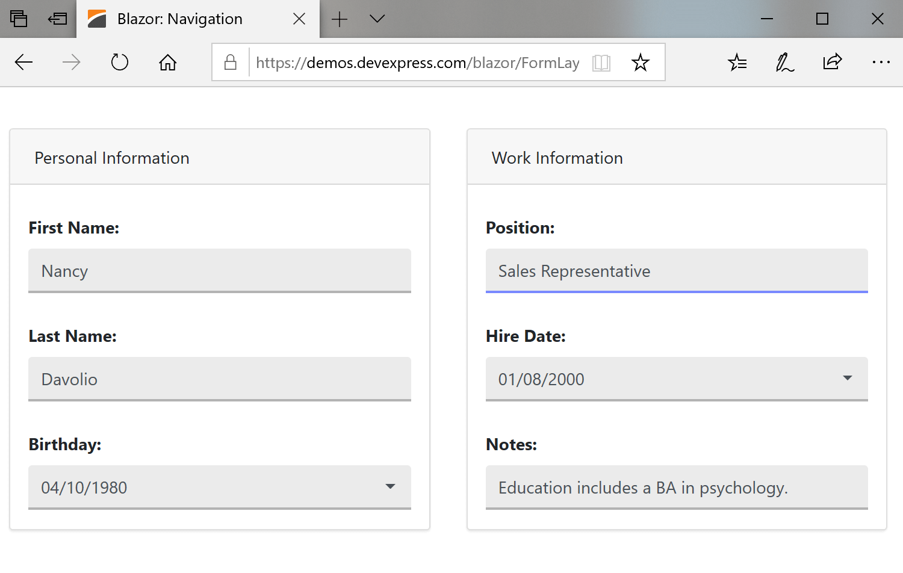Click the First Name field with Nancy

pyautogui.click(x=220, y=271)
